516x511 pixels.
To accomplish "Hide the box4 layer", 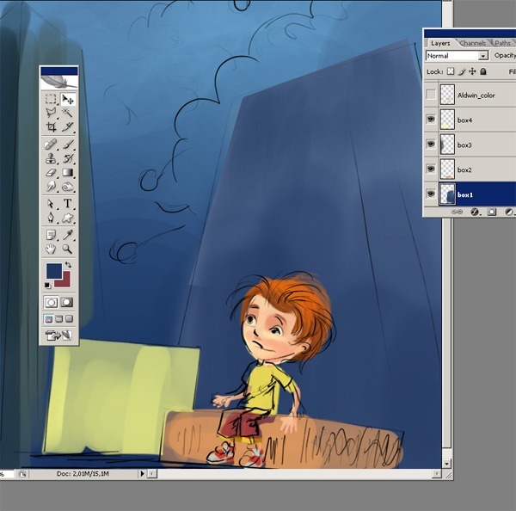I will coord(431,120).
